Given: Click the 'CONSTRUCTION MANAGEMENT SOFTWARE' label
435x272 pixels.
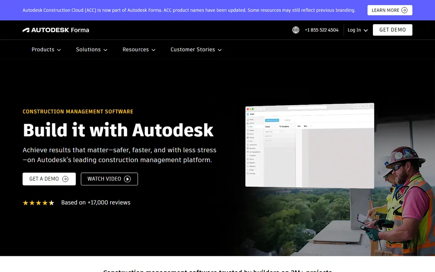Looking at the screenshot, I should pyautogui.click(x=78, y=112).
